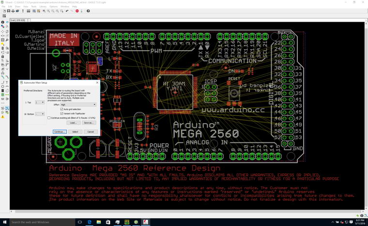The height and width of the screenshot is (226, 368).
Task: Select the Rect tool
Action: pos(2,90)
